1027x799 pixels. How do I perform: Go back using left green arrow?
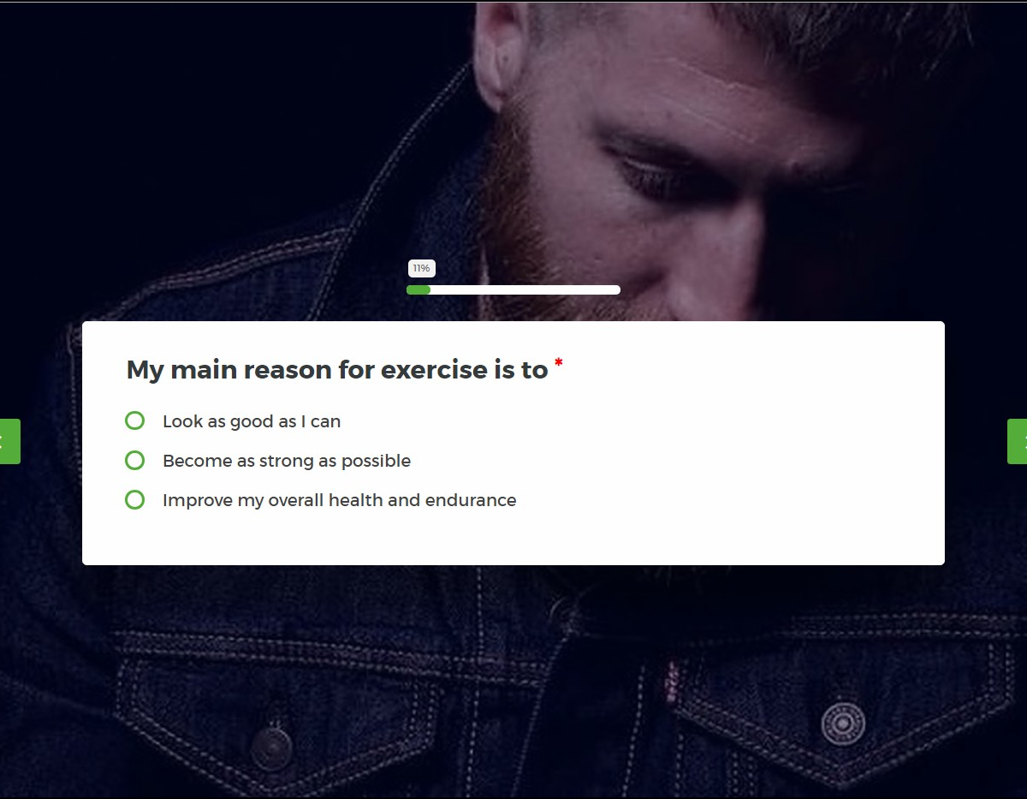pos(9,441)
